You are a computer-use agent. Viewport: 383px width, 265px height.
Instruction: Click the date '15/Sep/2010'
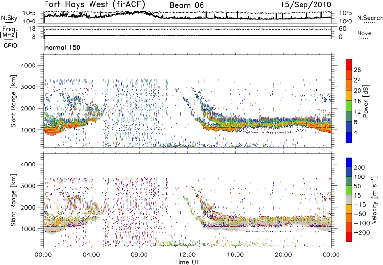tap(306, 4)
